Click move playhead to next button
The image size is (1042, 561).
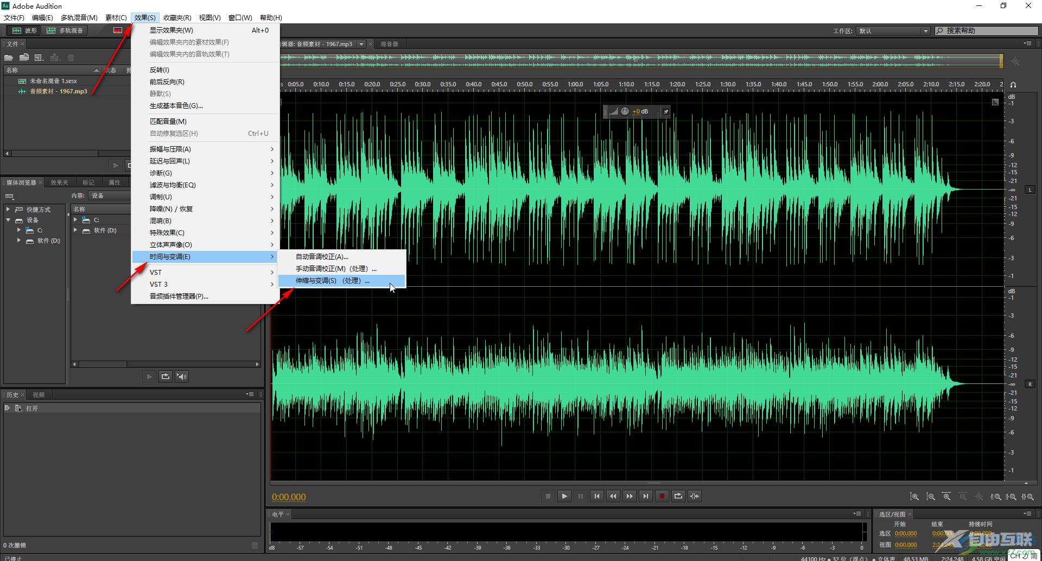646,496
